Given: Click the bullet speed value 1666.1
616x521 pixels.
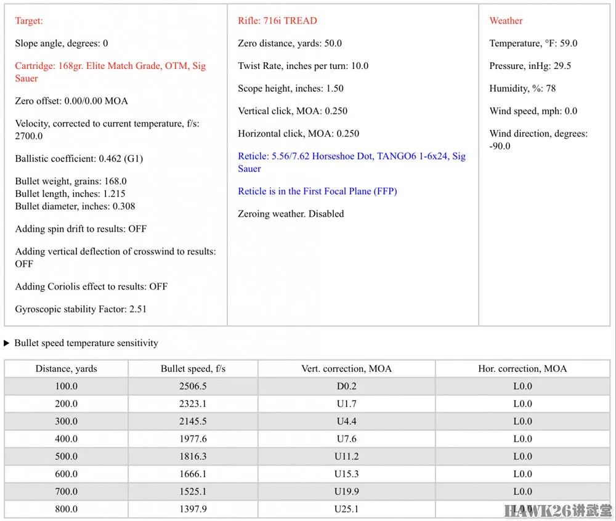Looking at the screenshot, I should point(193,474).
